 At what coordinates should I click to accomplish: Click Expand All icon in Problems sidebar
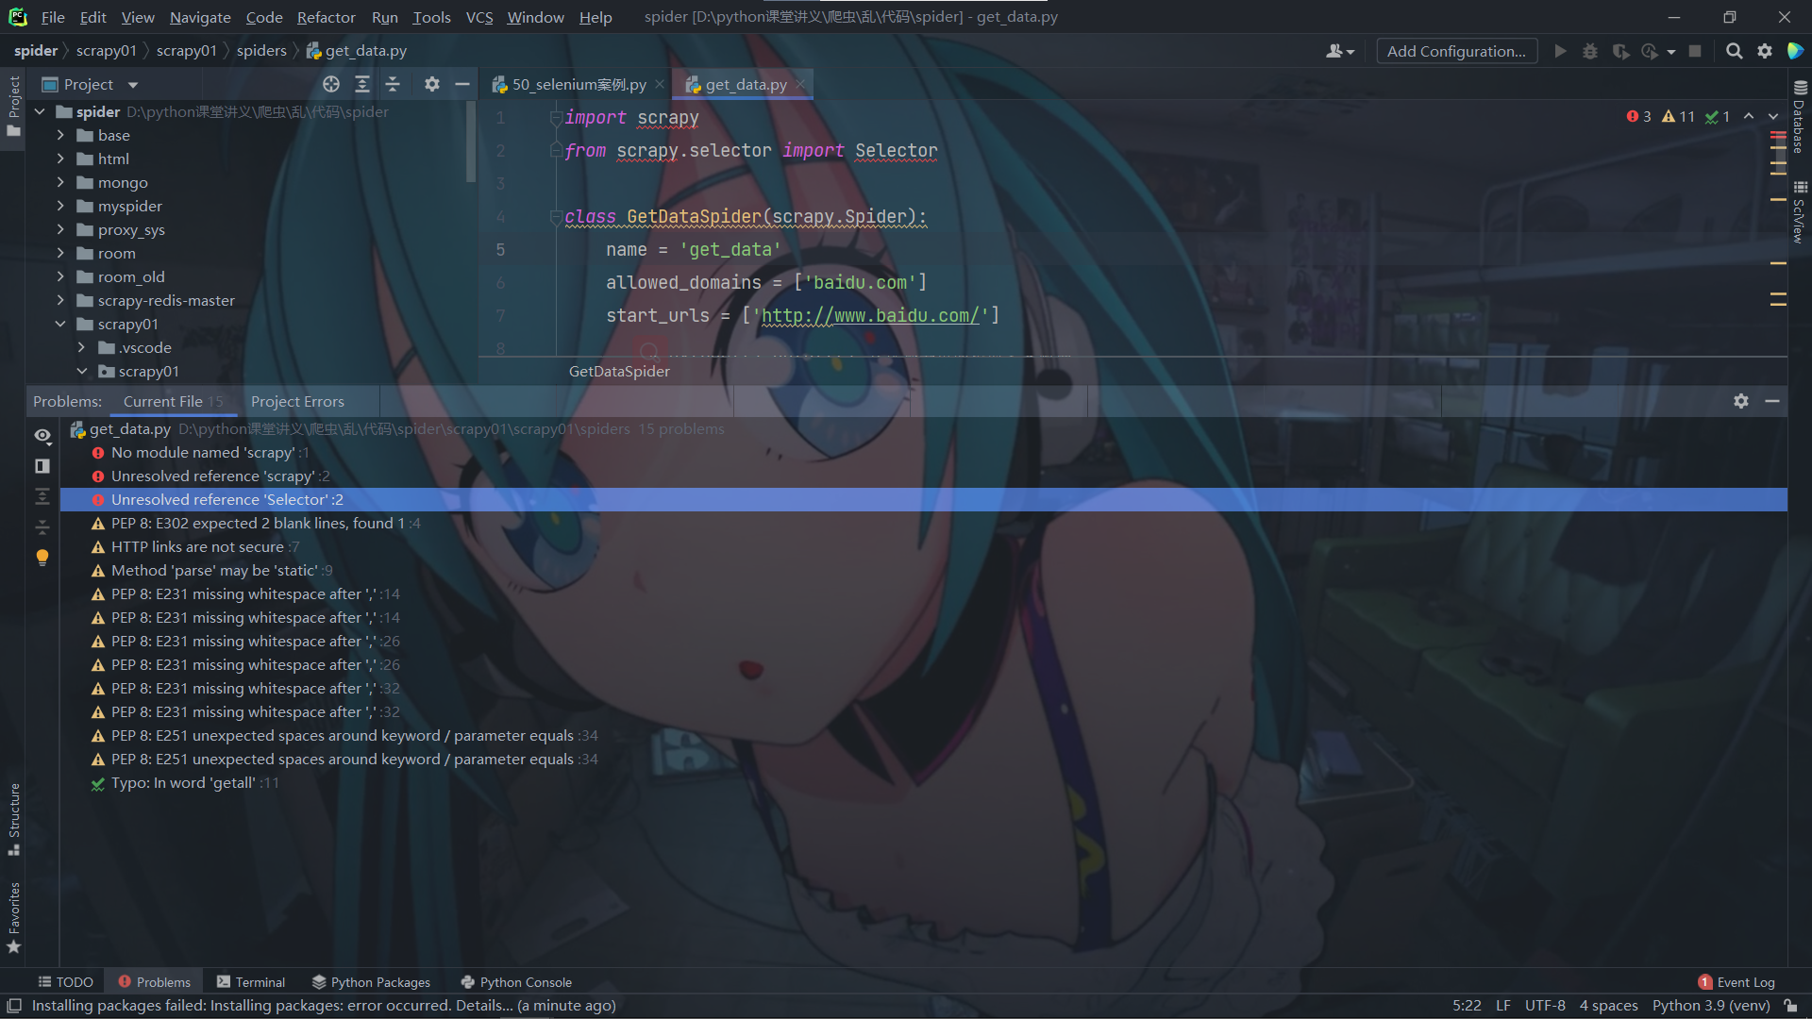(x=42, y=496)
